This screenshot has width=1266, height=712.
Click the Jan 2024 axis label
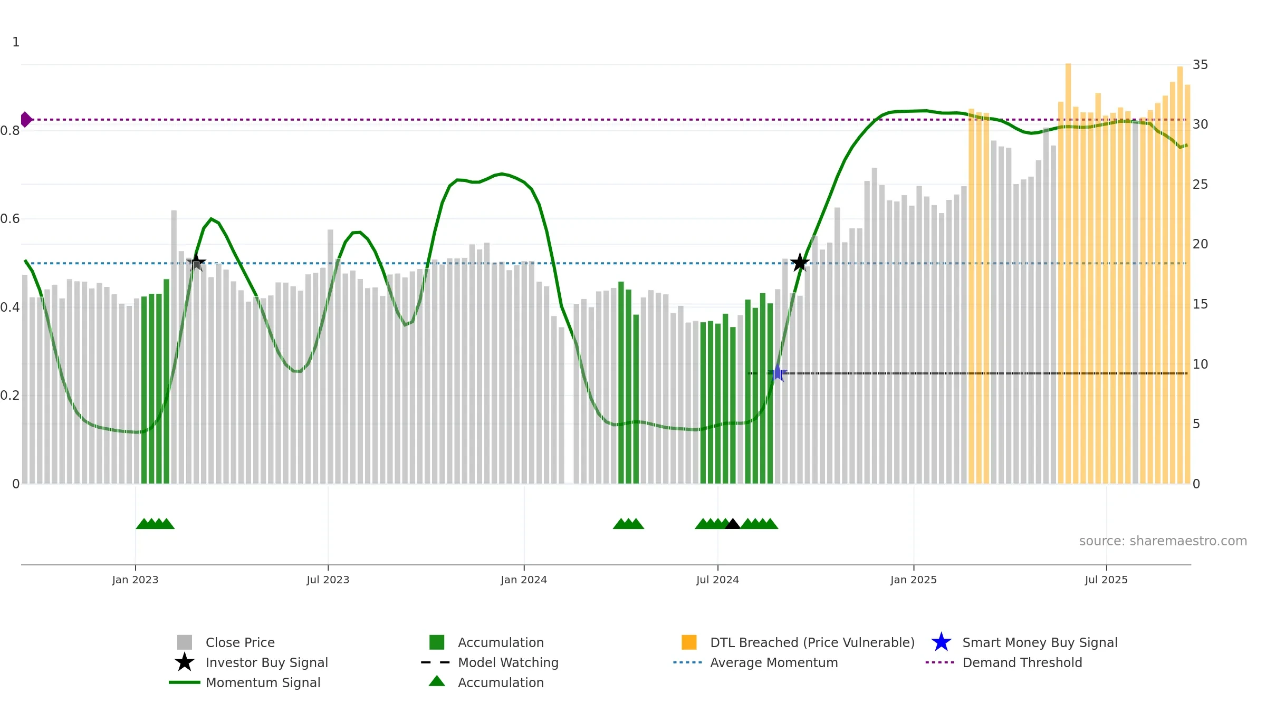[x=524, y=580]
